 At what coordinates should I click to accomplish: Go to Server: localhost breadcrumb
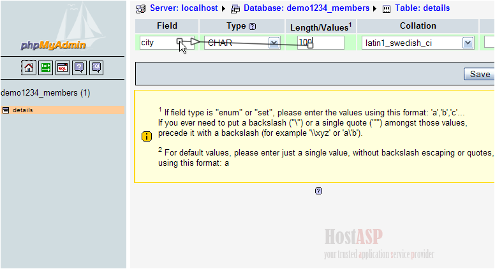183,8
